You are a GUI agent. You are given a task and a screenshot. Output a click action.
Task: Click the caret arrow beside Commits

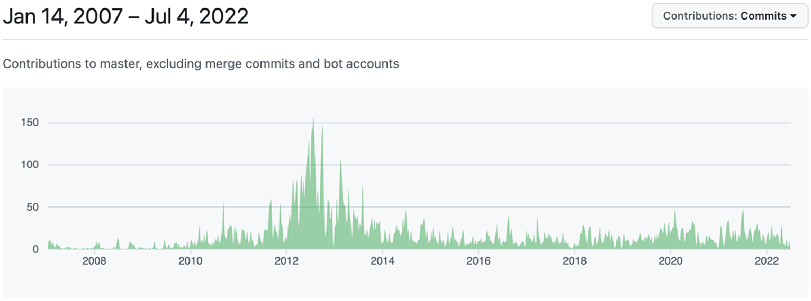pyautogui.click(x=793, y=16)
